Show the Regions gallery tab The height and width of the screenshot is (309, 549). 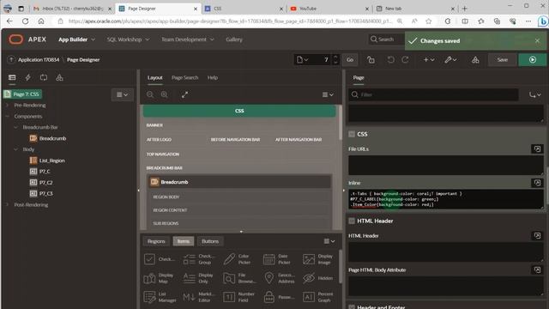point(156,241)
